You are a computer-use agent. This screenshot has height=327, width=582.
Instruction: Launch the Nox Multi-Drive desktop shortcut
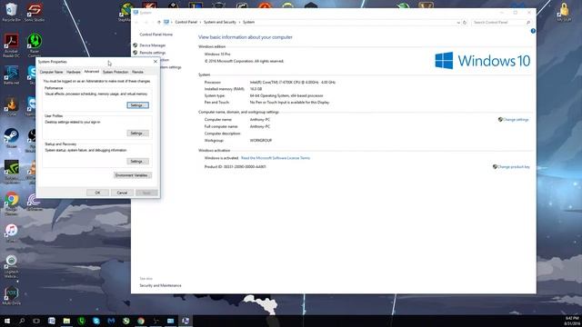(x=11, y=295)
